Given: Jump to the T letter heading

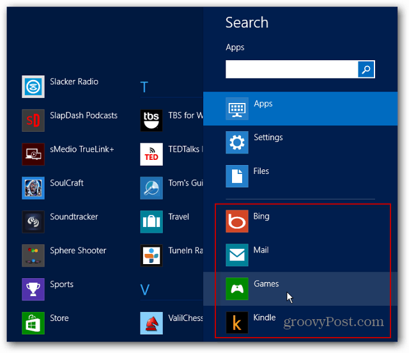Looking at the screenshot, I should pyautogui.click(x=144, y=87).
